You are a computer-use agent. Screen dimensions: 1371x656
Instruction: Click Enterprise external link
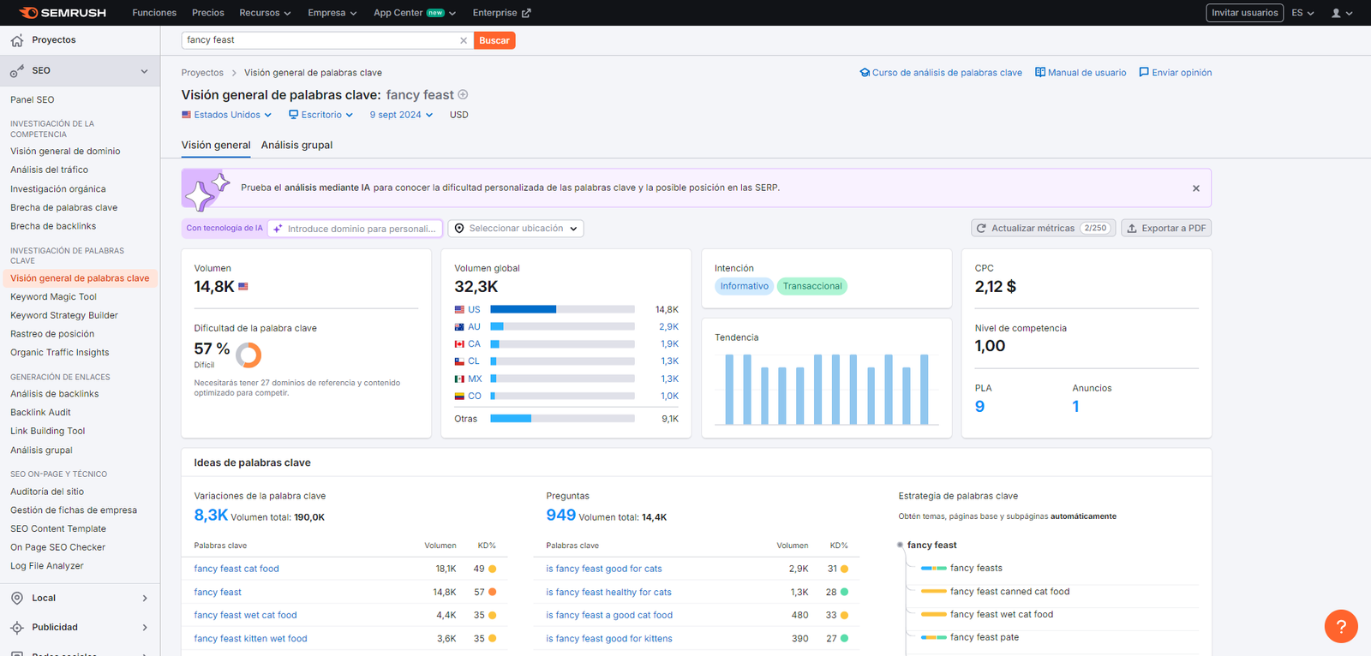[501, 13]
